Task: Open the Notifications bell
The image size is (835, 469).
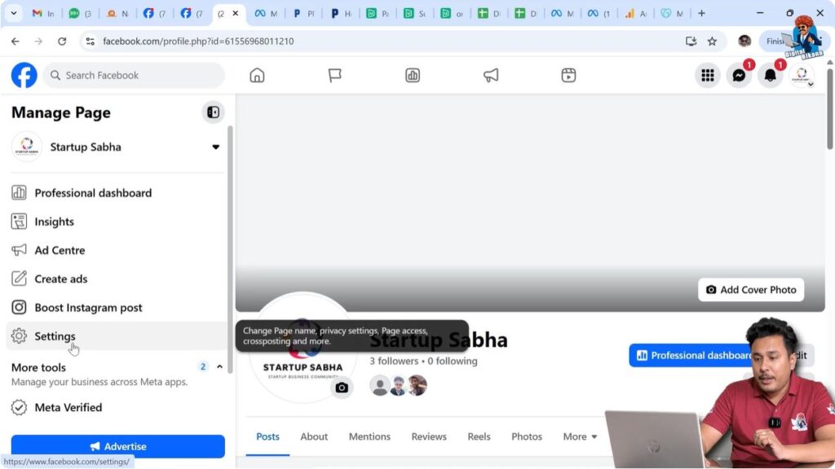Action: (770, 76)
